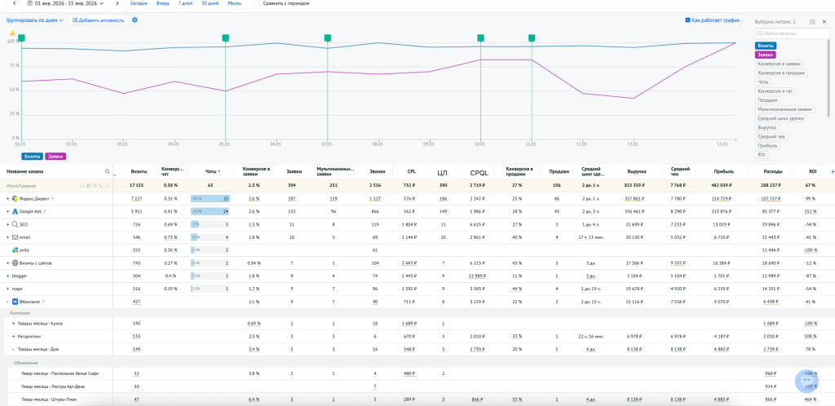Screen dimensions: 835x406
Task: Go to next date period arrow
Action: (117, 3)
